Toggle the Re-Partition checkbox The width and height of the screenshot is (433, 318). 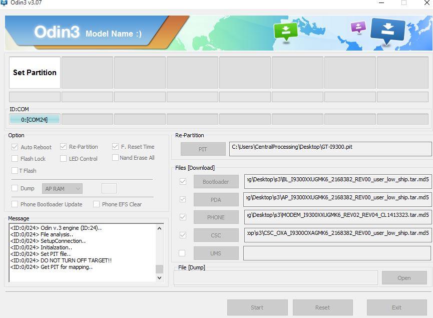[63, 147]
